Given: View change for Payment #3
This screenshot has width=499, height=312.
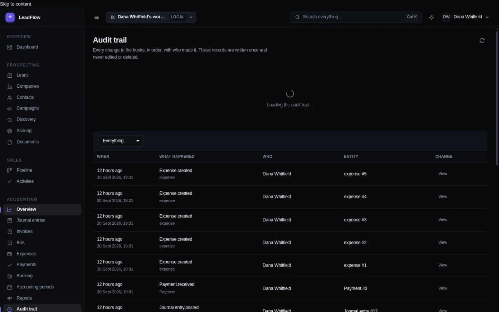Looking at the screenshot, I should (x=443, y=288).
